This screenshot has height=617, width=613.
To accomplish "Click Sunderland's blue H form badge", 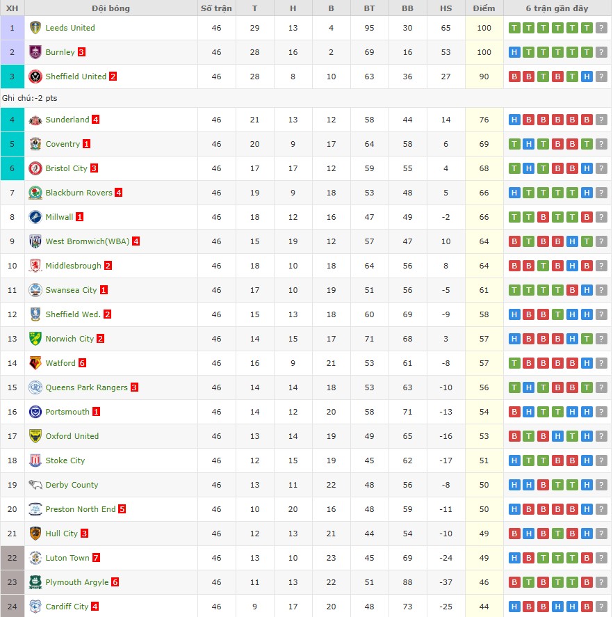I will click(x=514, y=120).
